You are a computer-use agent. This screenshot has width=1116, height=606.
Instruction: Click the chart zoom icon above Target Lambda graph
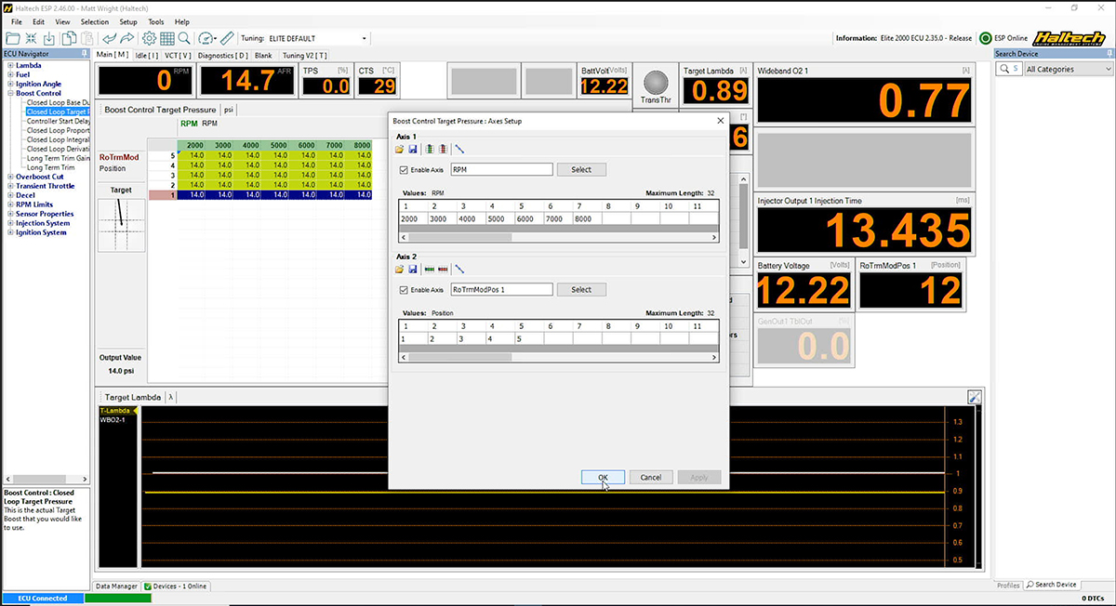tap(975, 397)
